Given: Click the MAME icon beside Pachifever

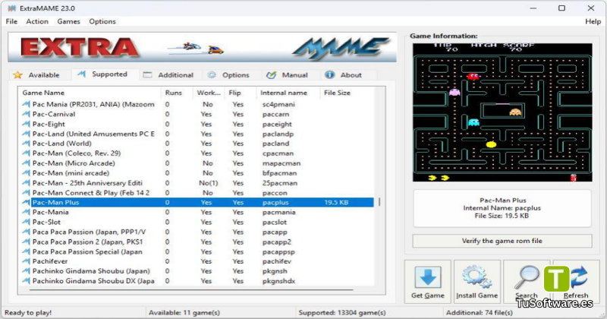Looking at the screenshot, I should click(x=26, y=261).
